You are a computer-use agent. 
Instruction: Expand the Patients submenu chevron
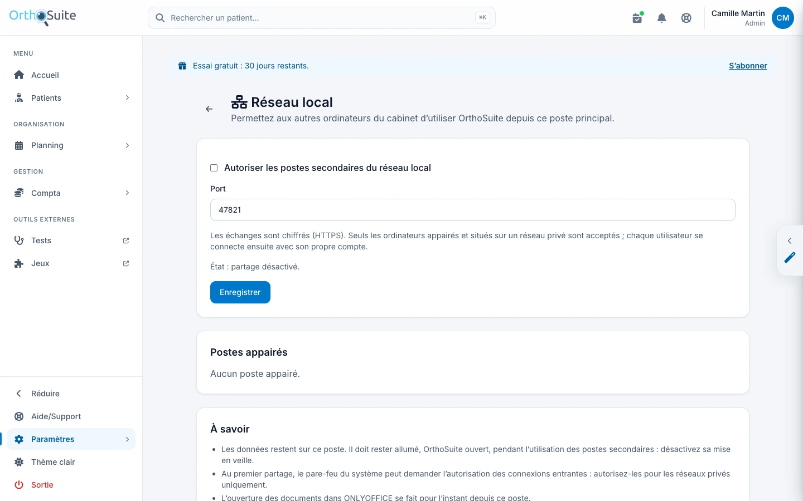(x=127, y=98)
